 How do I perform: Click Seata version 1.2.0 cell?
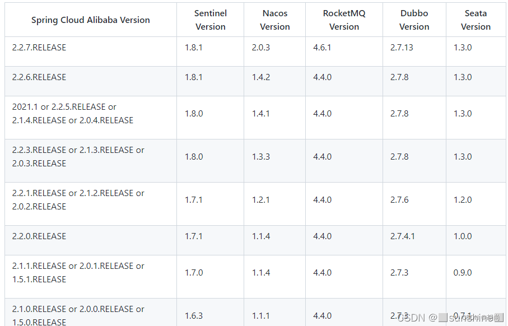[463, 200]
